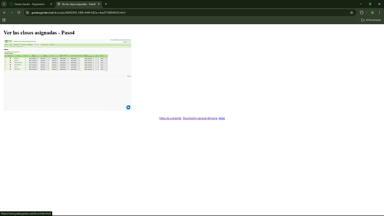Go forward to the next page
This screenshot has height=216, width=384.
11,13
